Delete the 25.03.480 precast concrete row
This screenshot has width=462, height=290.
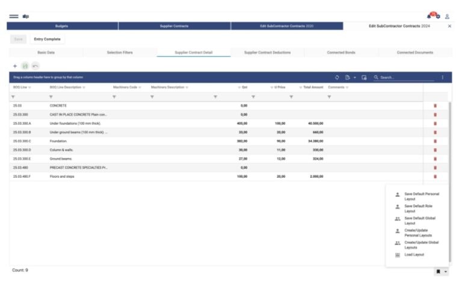(x=435, y=168)
